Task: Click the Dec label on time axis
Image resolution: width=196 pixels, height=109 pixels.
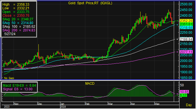Action: point(40,104)
